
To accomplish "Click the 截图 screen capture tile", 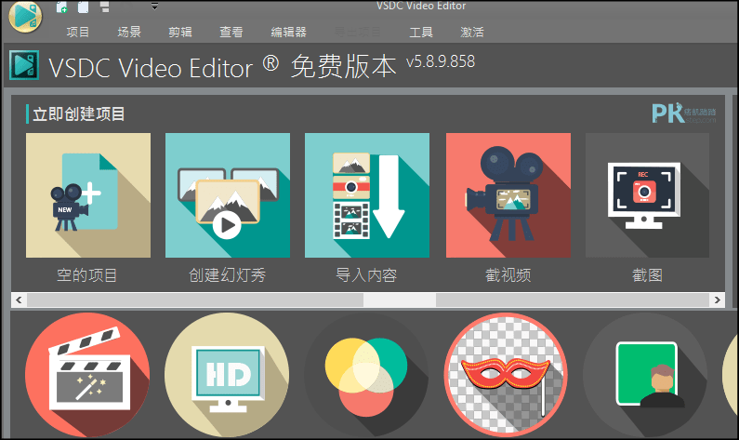I will [x=647, y=195].
